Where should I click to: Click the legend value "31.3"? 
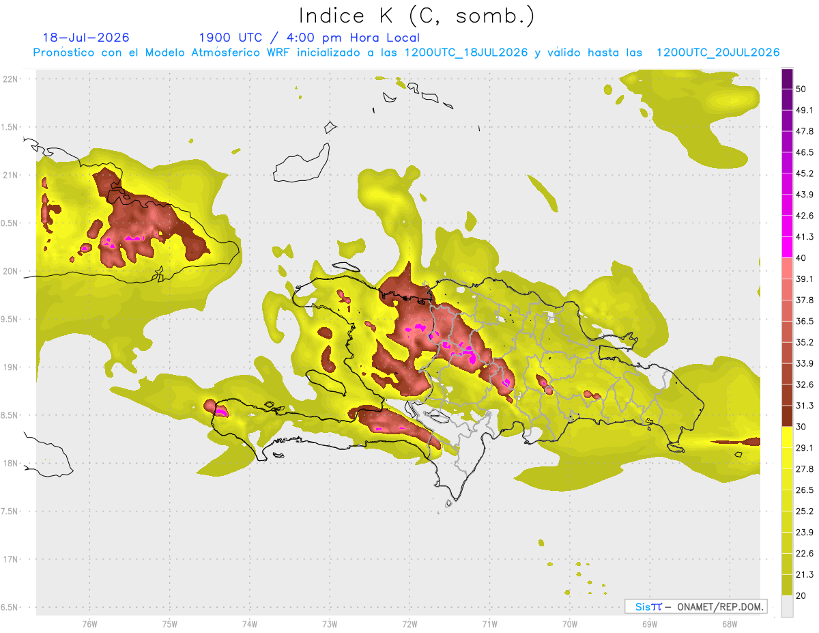pos(805,406)
